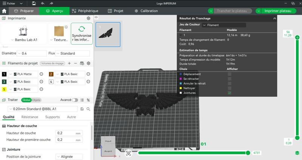Click the Home icon
This screenshot has height=160, width=302.
4,11
